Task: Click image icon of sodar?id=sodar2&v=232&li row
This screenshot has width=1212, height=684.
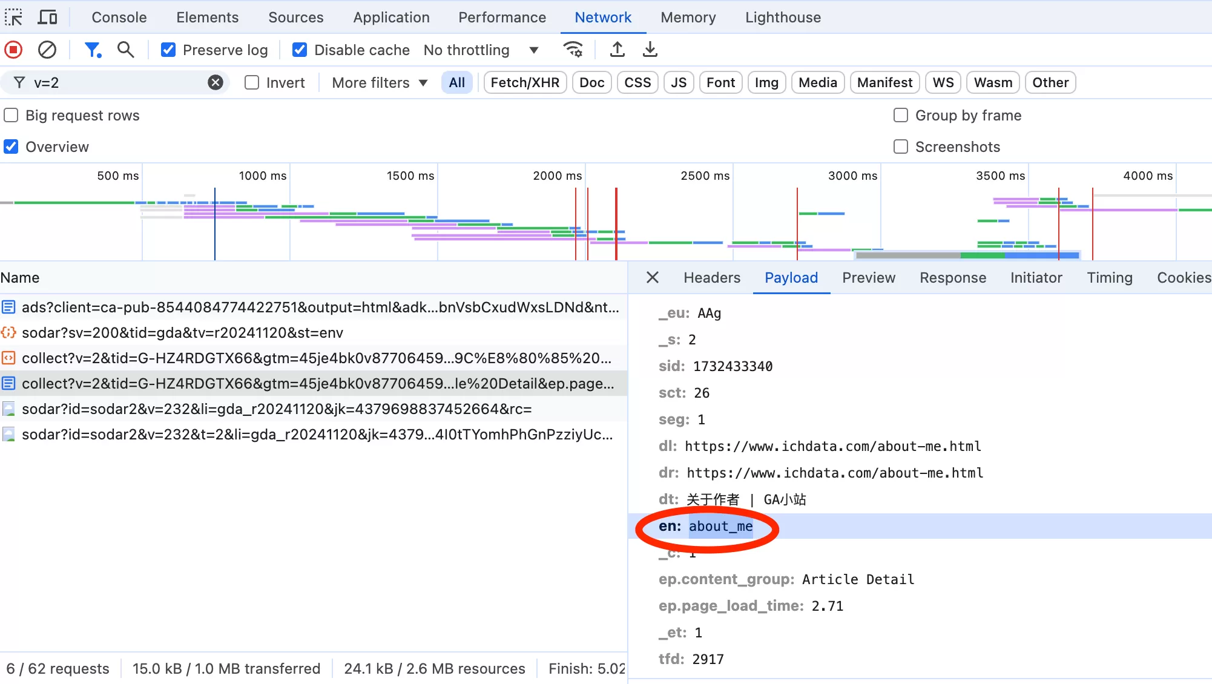Action: [8, 409]
